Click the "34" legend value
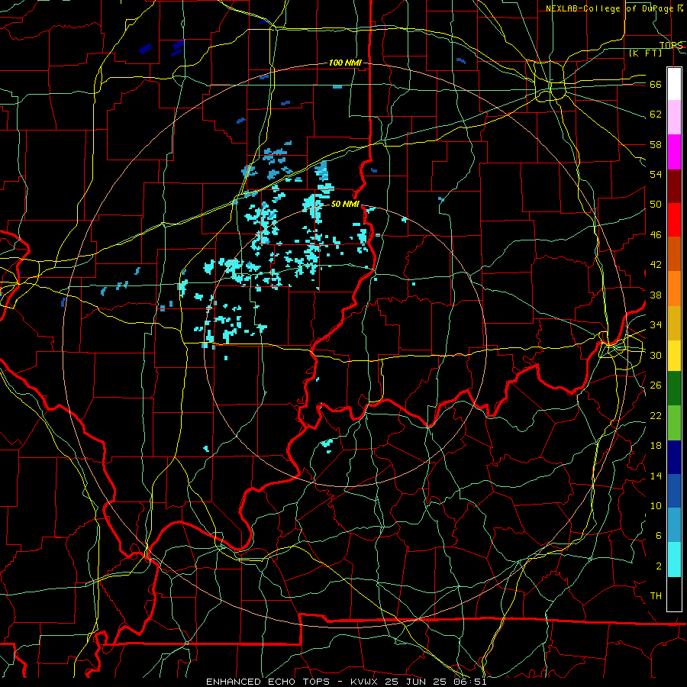687x687 pixels. pos(656,325)
